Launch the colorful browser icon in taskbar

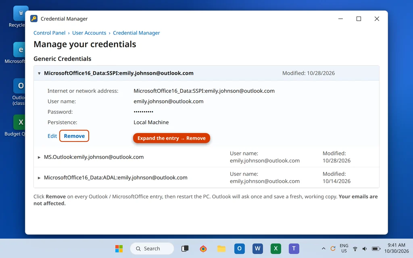pyautogui.click(x=203, y=248)
